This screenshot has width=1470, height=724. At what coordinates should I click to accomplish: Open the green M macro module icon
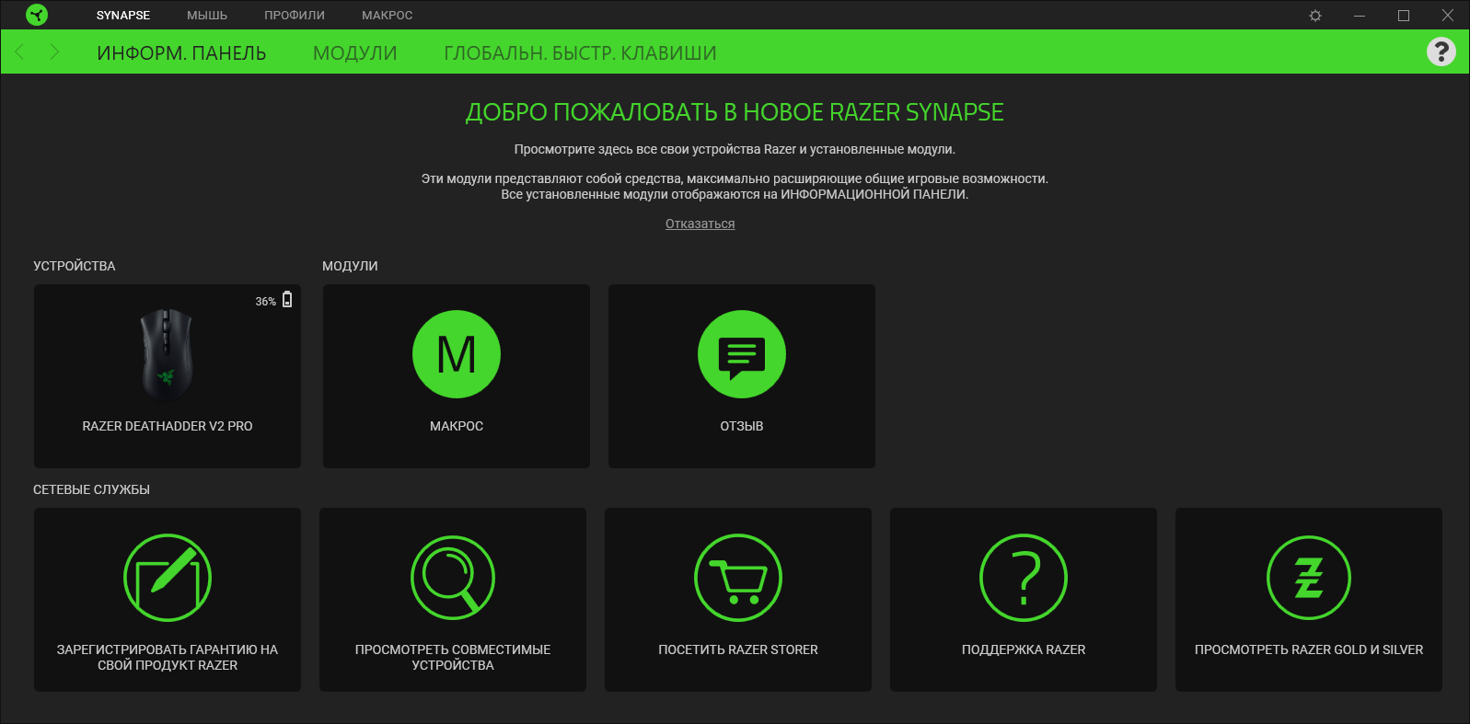(x=457, y=354)
